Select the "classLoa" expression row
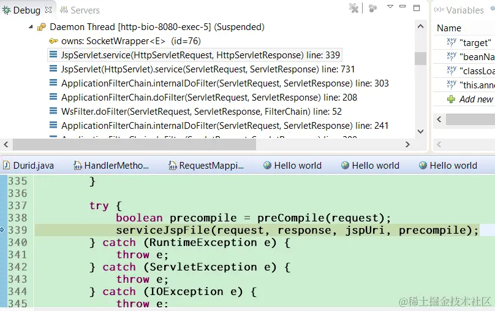The image size is (495, 311). click(x=464, y=71)
